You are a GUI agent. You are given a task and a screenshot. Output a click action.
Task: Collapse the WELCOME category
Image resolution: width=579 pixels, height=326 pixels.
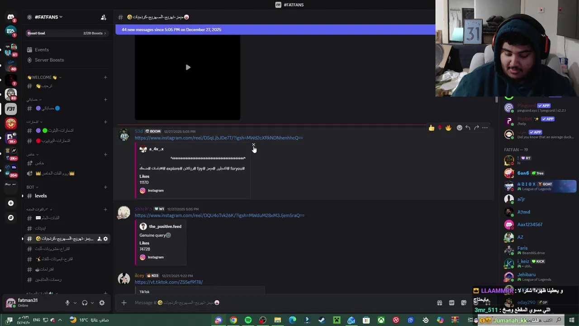tap(44, 77)
